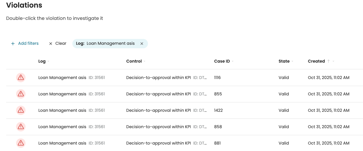Remove the Loan Management asis log filter
This screenshot has width=363, height=151.
click(x=142, y=44)
